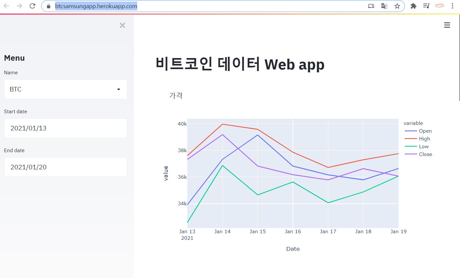Toggle the Open series in legend
460x278 pixels.
pos(418,131)
